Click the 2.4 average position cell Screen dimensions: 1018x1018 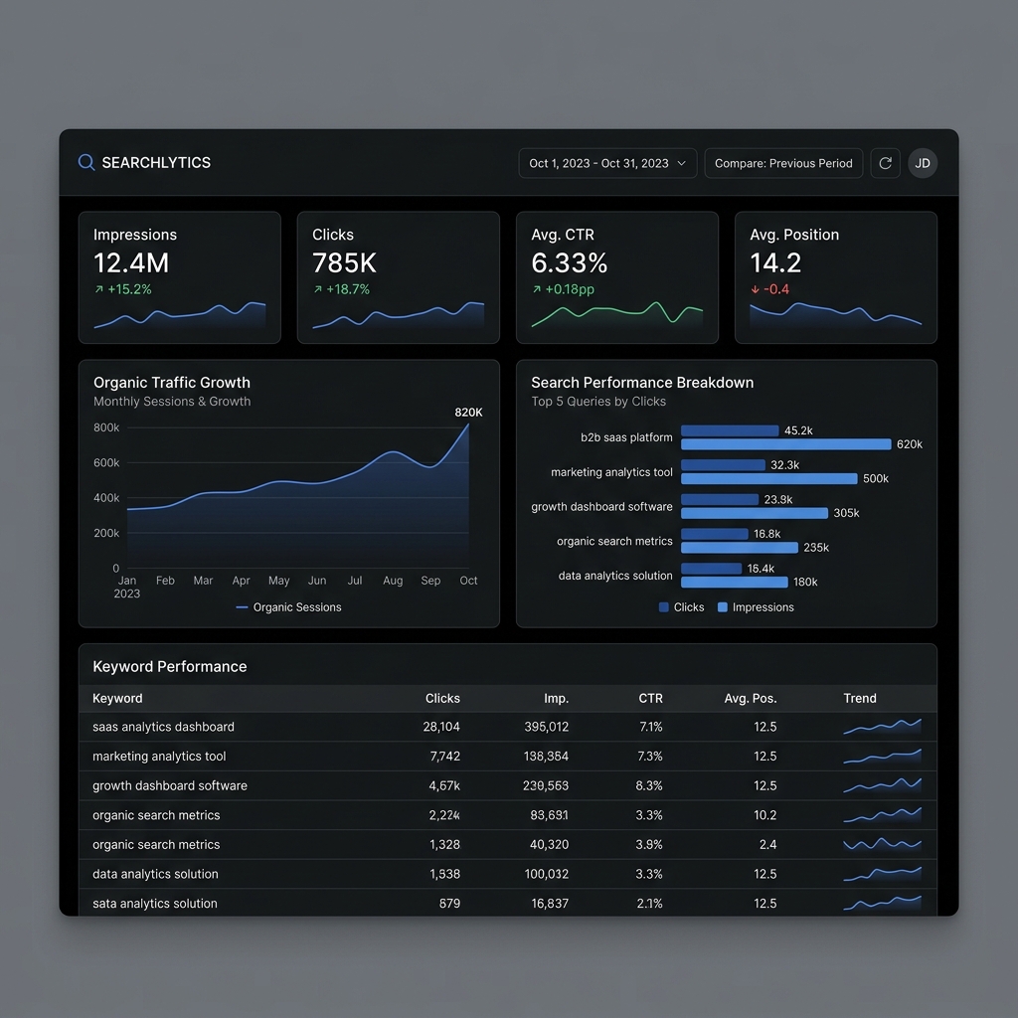[x=768, y=845]
